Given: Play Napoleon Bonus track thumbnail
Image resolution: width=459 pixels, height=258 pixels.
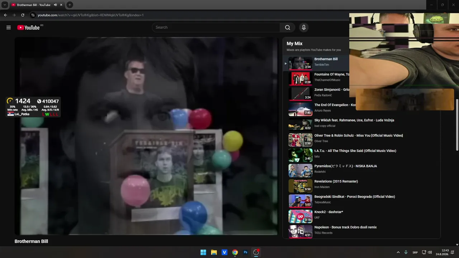Looking at the screenshot, I should coord(301,232).
